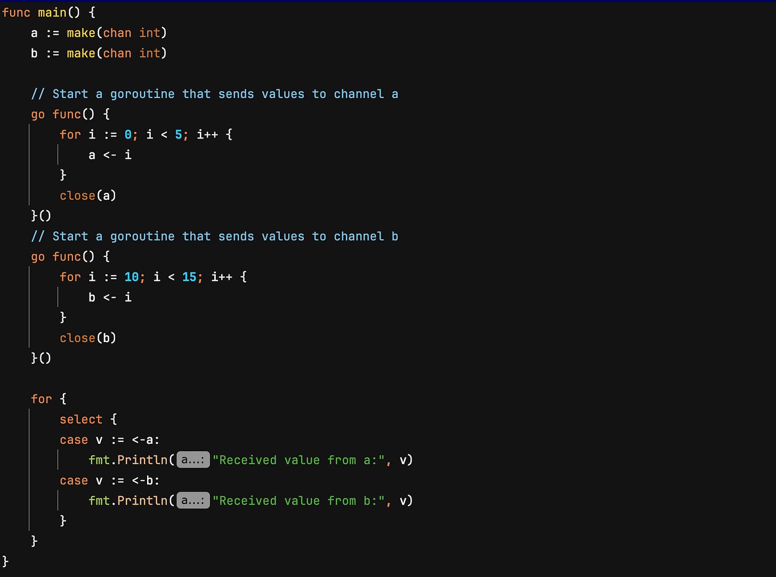Click the string "Received value from a:"

pos(298,460)
